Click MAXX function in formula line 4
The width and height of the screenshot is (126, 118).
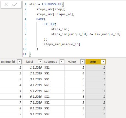click(40, 19)
